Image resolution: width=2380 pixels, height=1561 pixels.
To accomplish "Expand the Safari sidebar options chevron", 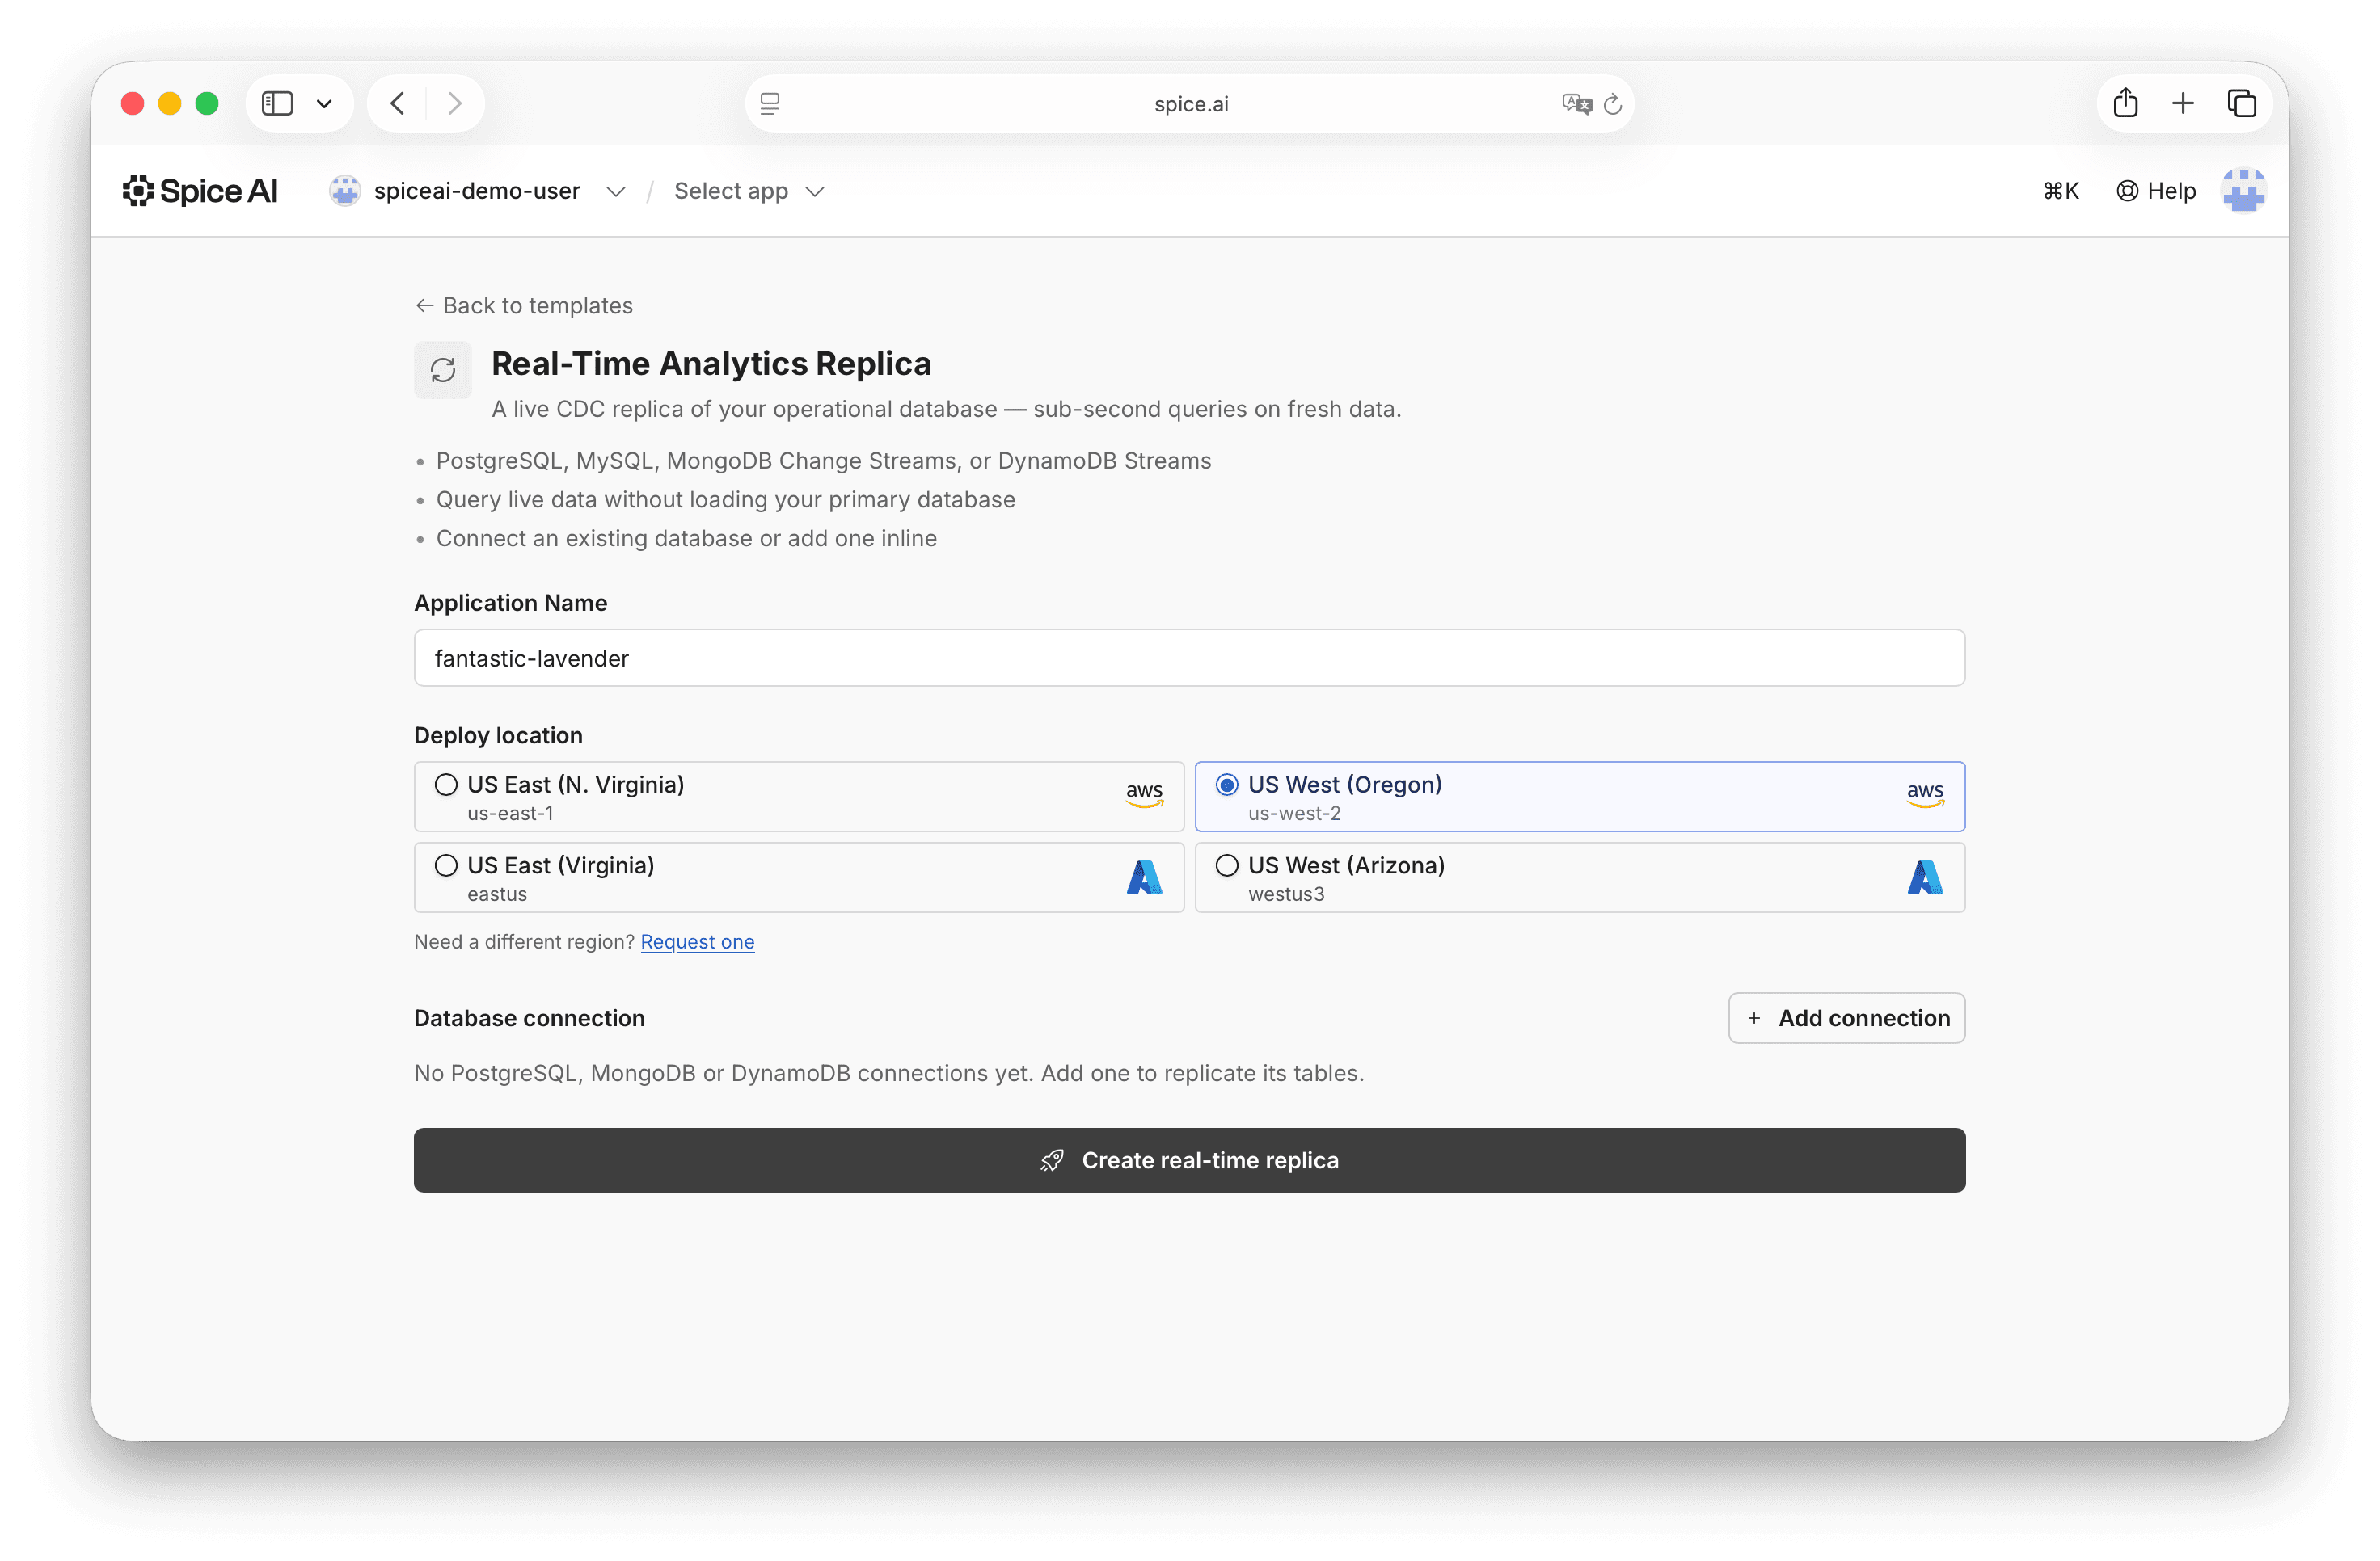I will (x=324, y=104).
